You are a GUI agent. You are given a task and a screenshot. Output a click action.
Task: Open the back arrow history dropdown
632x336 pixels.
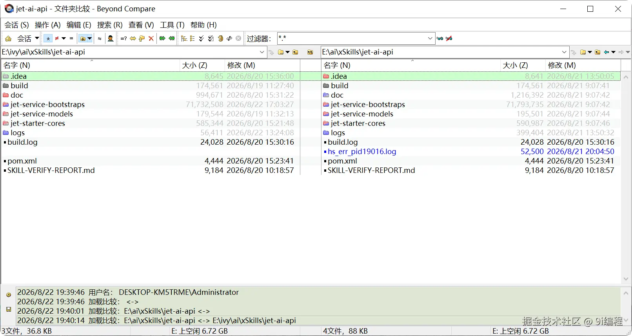(x=613, y=52)
